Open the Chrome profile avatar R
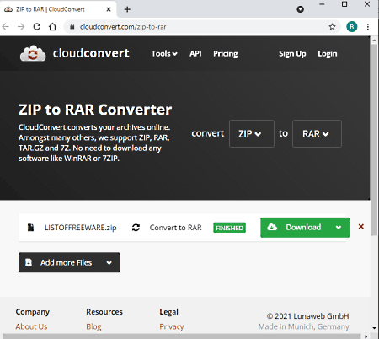Image resolution: width=379 pixels, height=339 pixels. [352, 27]
